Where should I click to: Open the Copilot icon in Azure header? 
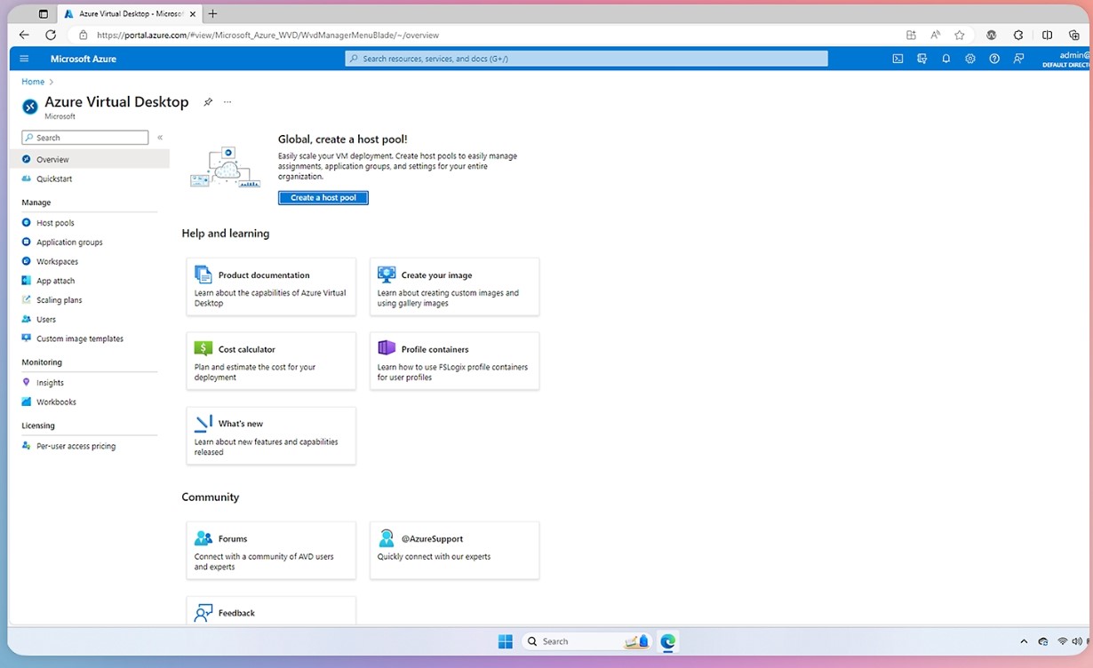click(x=921, y=59)
